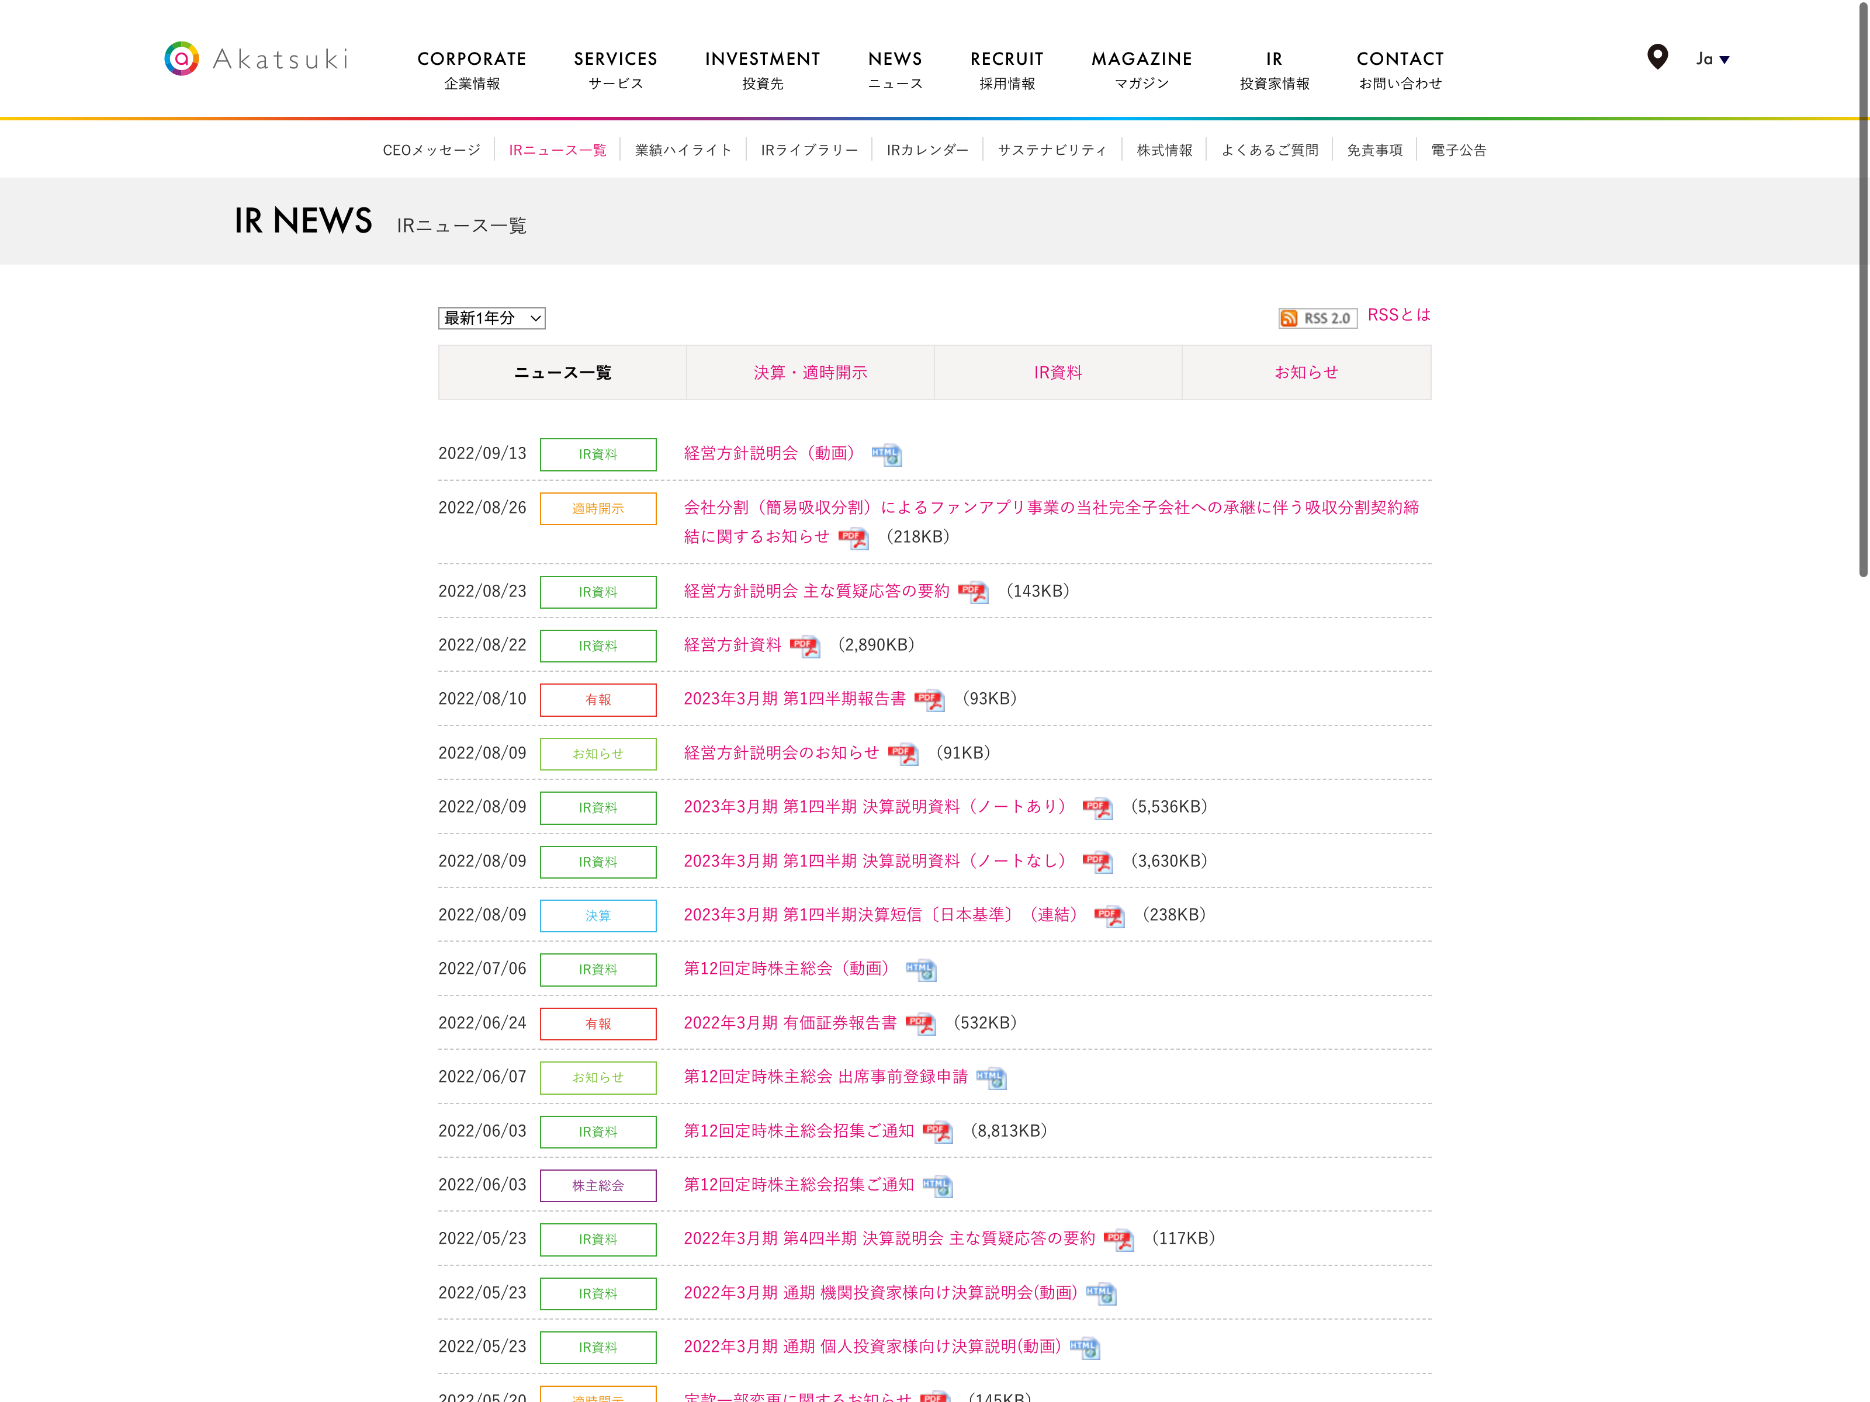Open PDF icon for 2022年3月期 有価証券報告書
Screen dimensions: 1870x1402
[920, 1024]
